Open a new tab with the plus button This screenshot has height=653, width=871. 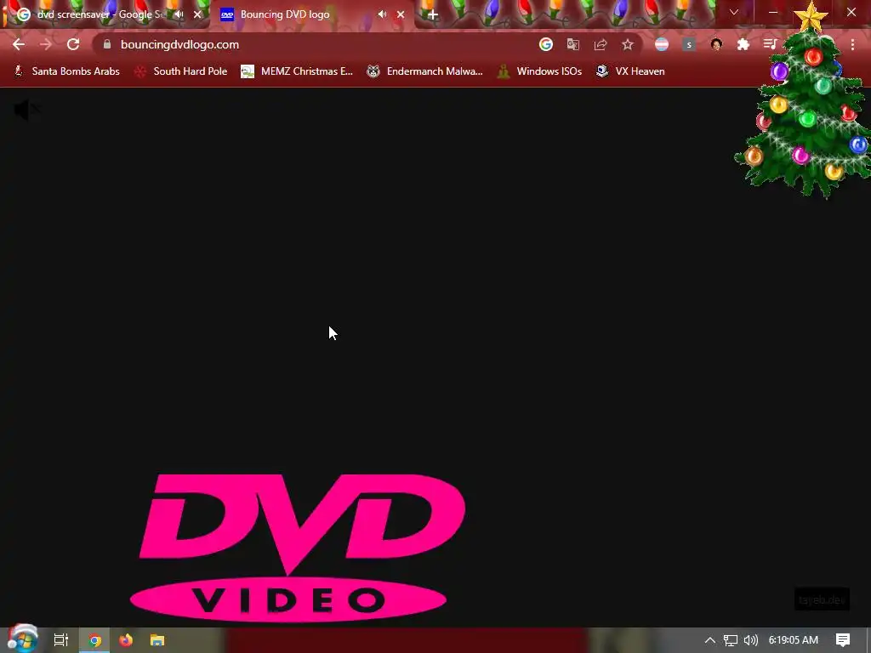[x=433, y=14]
